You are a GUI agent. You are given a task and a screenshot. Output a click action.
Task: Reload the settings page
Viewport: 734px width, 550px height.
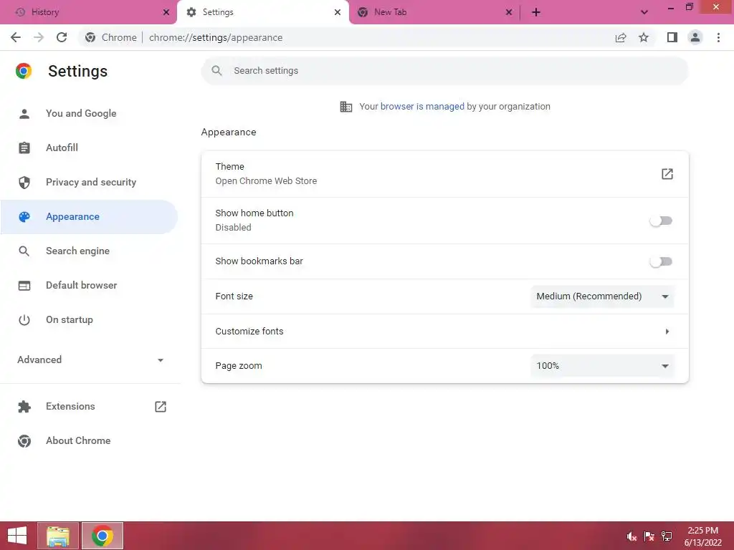(x=62, y=37)
